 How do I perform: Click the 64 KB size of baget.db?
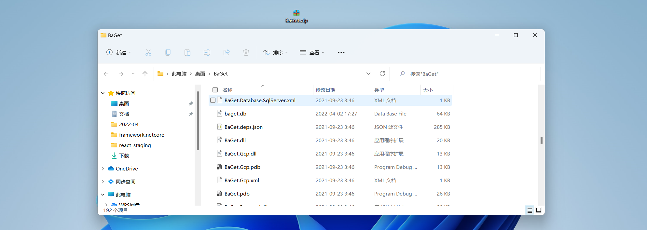(x=443, y=114)
